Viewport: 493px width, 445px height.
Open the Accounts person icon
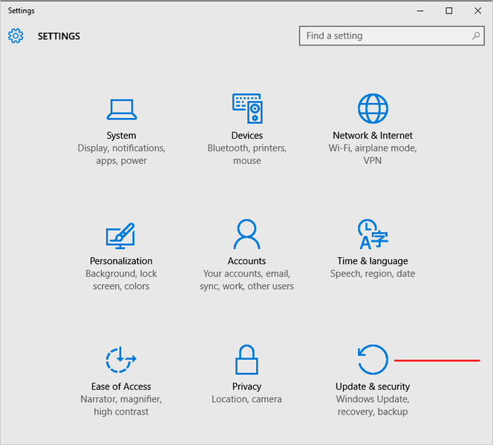tap(246, 234)
